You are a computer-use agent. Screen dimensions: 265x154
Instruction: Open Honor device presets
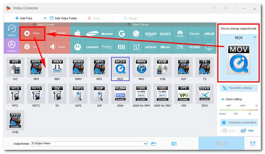[x=195, y=33]
